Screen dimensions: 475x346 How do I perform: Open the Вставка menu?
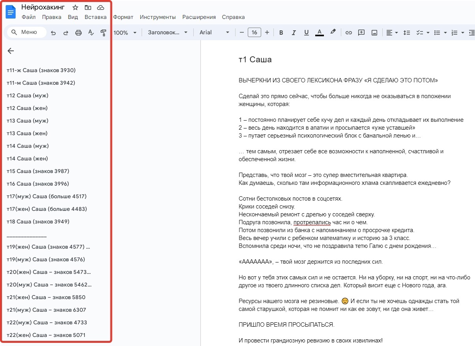pos(95,17)
